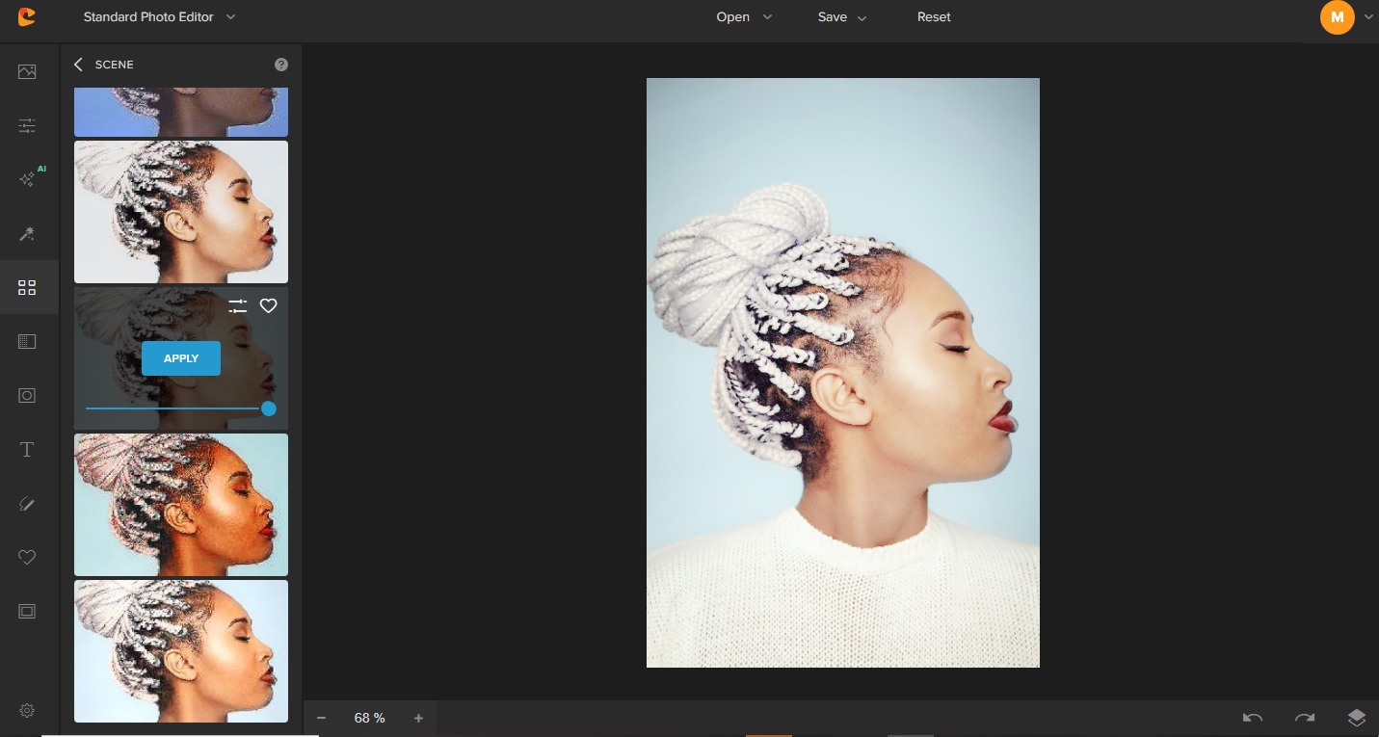
Task: Select the warm orange scene filter thumbnail
Action: click(x=181, y=505)
